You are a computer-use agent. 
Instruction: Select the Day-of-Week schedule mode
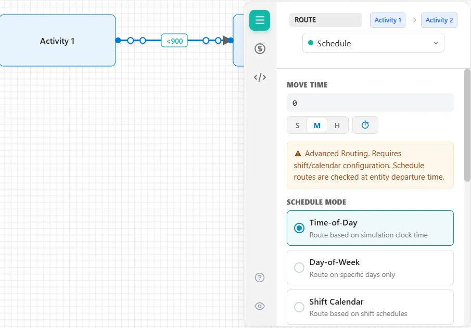[370, 267]
